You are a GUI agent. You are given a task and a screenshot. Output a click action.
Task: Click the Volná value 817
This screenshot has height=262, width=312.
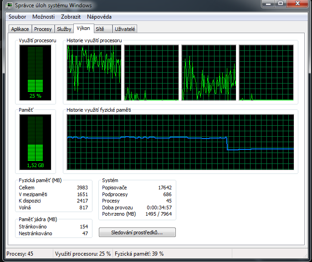(83, 208)
